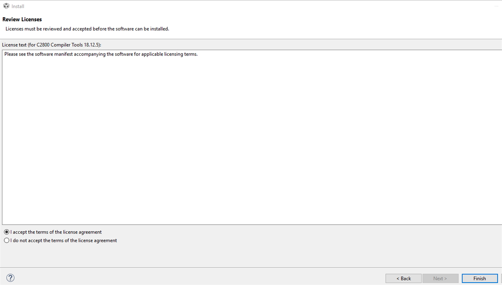
Task: Open help with the question mark icon
Action: click(x=11, y=278)
